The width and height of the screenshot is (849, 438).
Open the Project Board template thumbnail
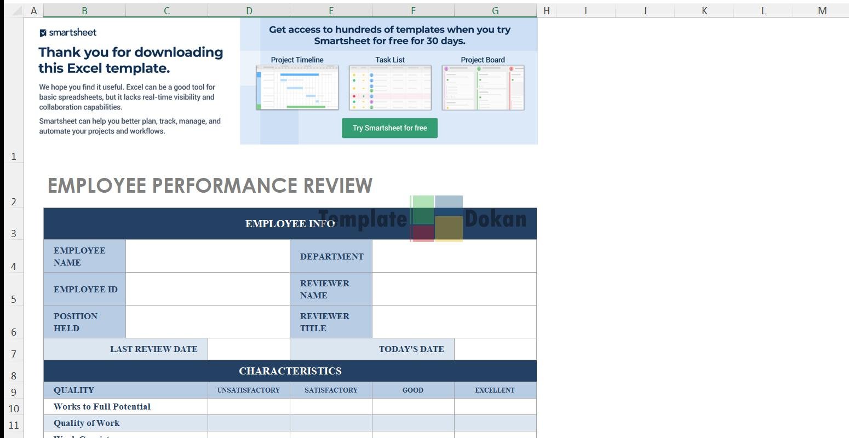tap(483, 88)
